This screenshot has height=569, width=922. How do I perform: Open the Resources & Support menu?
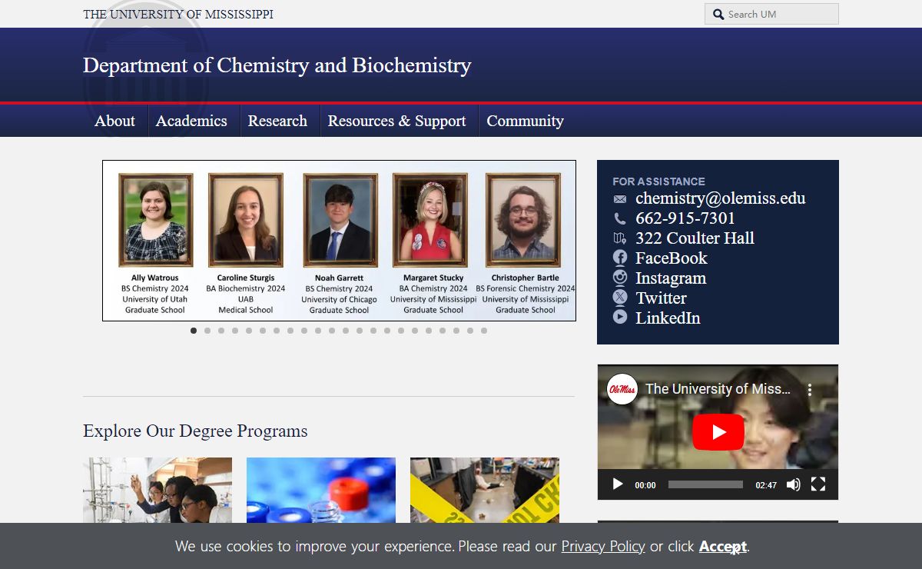(x=396, y=121)
